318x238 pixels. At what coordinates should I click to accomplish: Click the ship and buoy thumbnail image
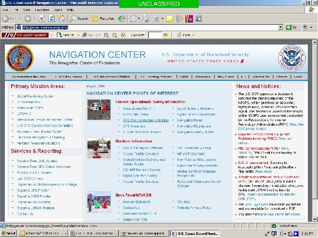(x=99, y=148)
